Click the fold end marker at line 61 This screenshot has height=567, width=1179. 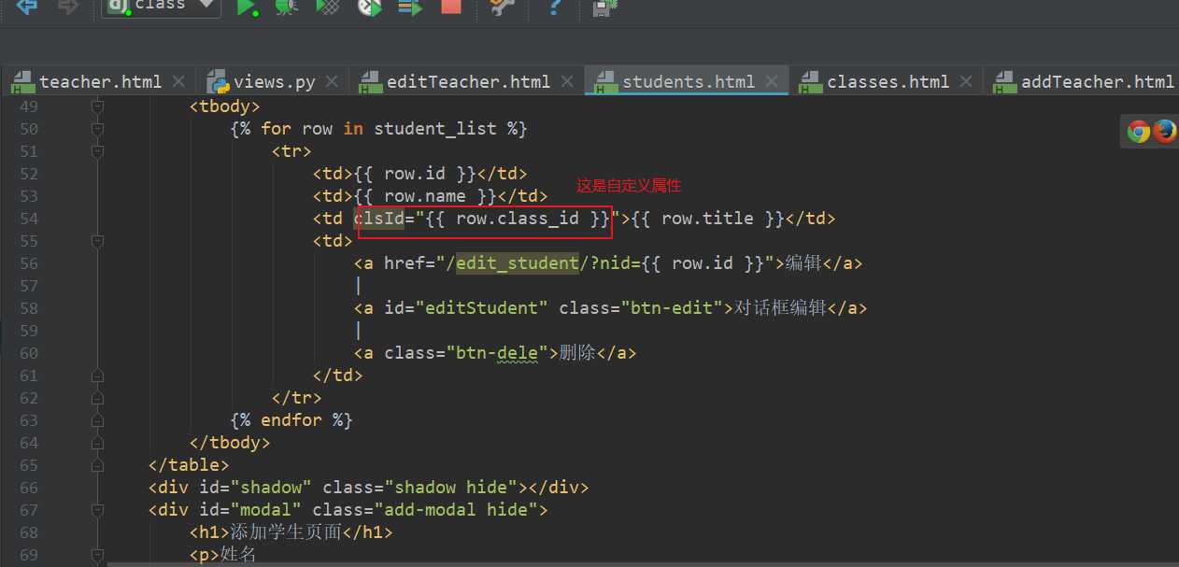point(96,376)
